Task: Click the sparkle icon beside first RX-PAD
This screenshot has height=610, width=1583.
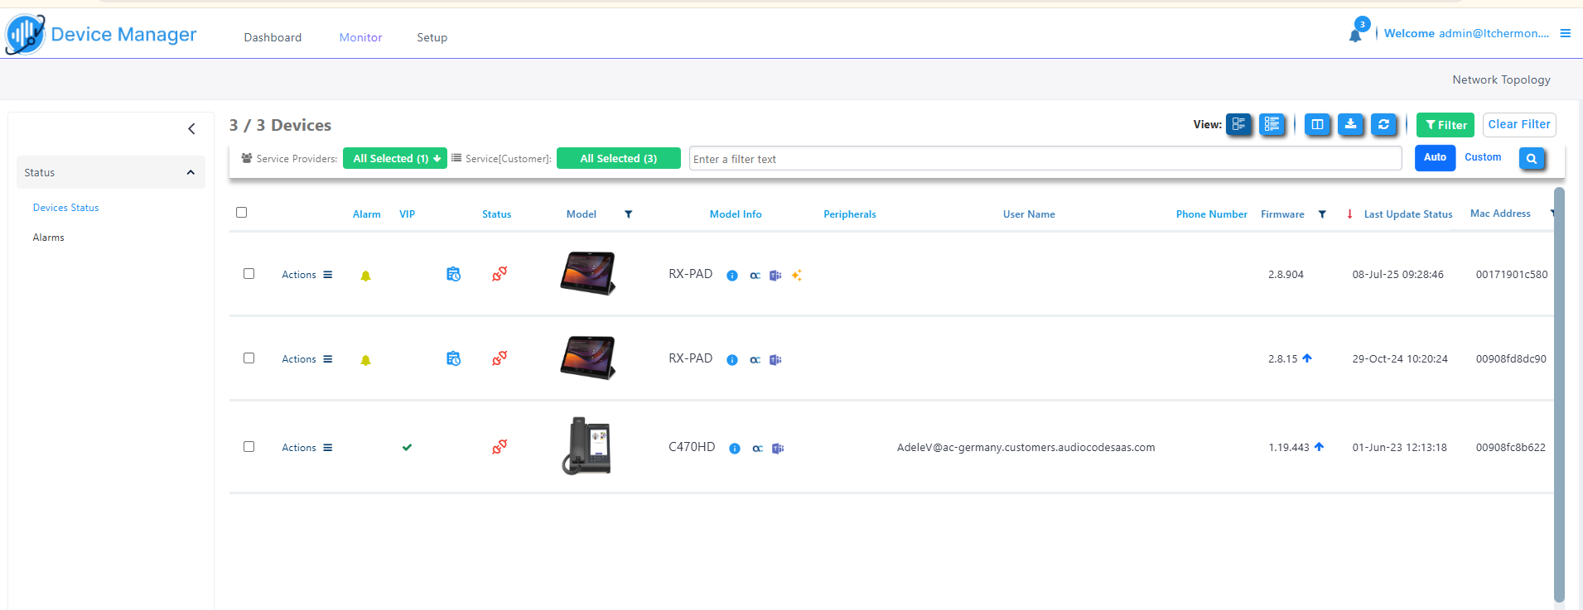Action: [796, 276]
